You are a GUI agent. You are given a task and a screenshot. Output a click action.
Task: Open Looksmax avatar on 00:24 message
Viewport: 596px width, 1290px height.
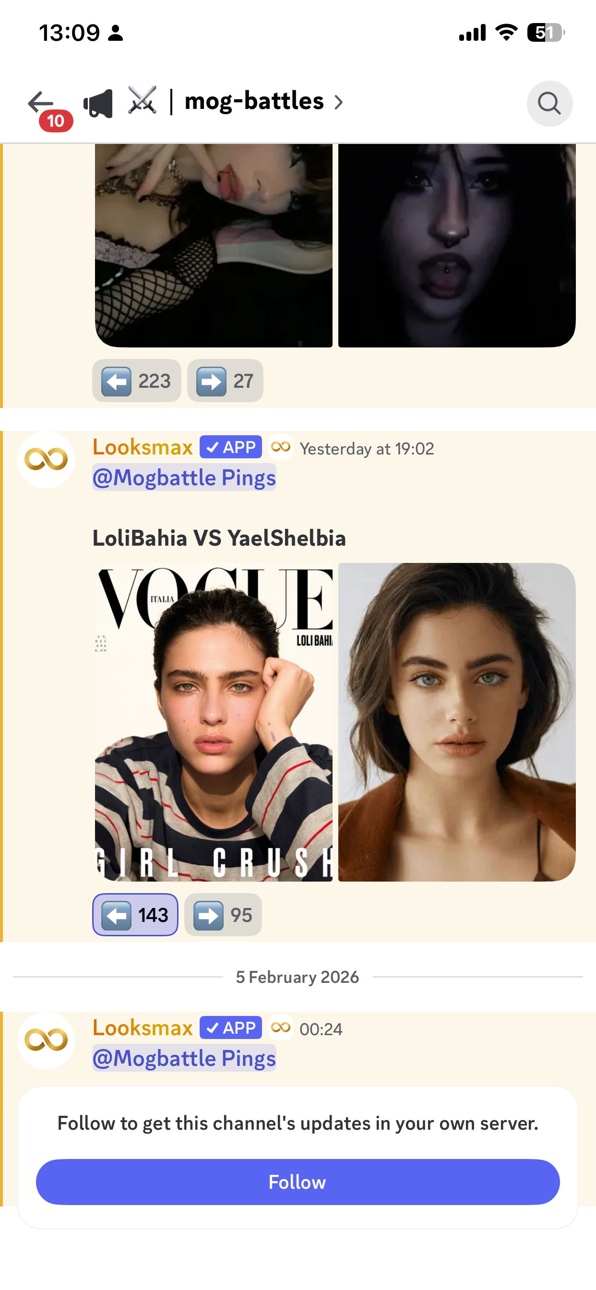point(46,1040)
